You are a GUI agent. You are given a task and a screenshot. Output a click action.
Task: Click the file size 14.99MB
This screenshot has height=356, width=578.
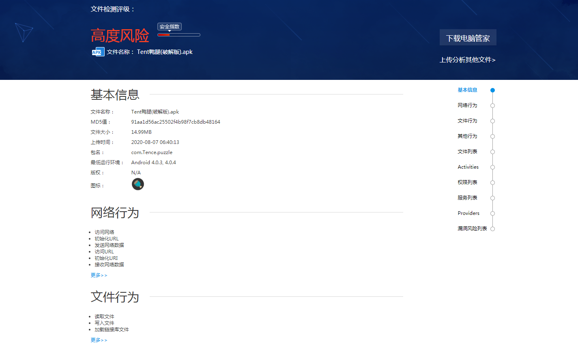141,132
